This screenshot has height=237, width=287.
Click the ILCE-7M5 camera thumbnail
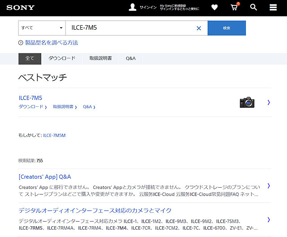tap(247, 102)
